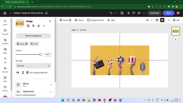Open the lightbulb tips icon

pos(128,13)
